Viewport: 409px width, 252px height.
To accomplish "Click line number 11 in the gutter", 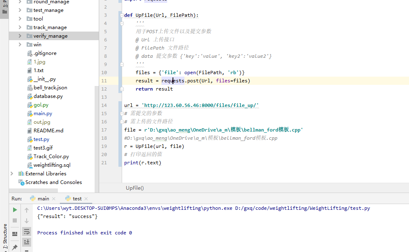I will pyautogui.click(x=104, y=81).
